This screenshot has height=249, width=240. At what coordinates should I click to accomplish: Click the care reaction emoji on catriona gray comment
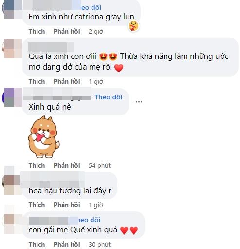[x=133, y=26]
